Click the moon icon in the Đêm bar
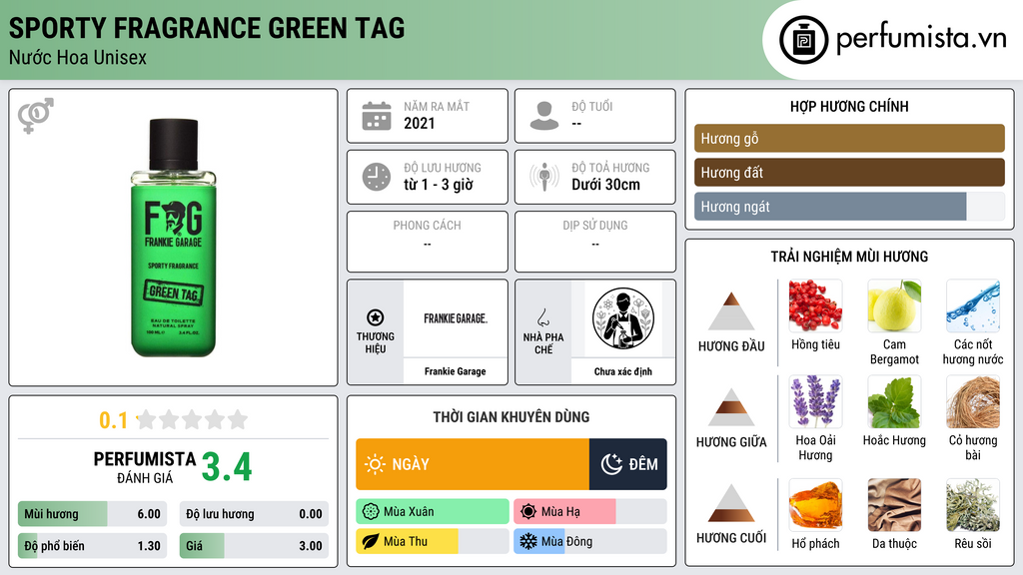1023x575 pixels. click(x=611, y=464)
